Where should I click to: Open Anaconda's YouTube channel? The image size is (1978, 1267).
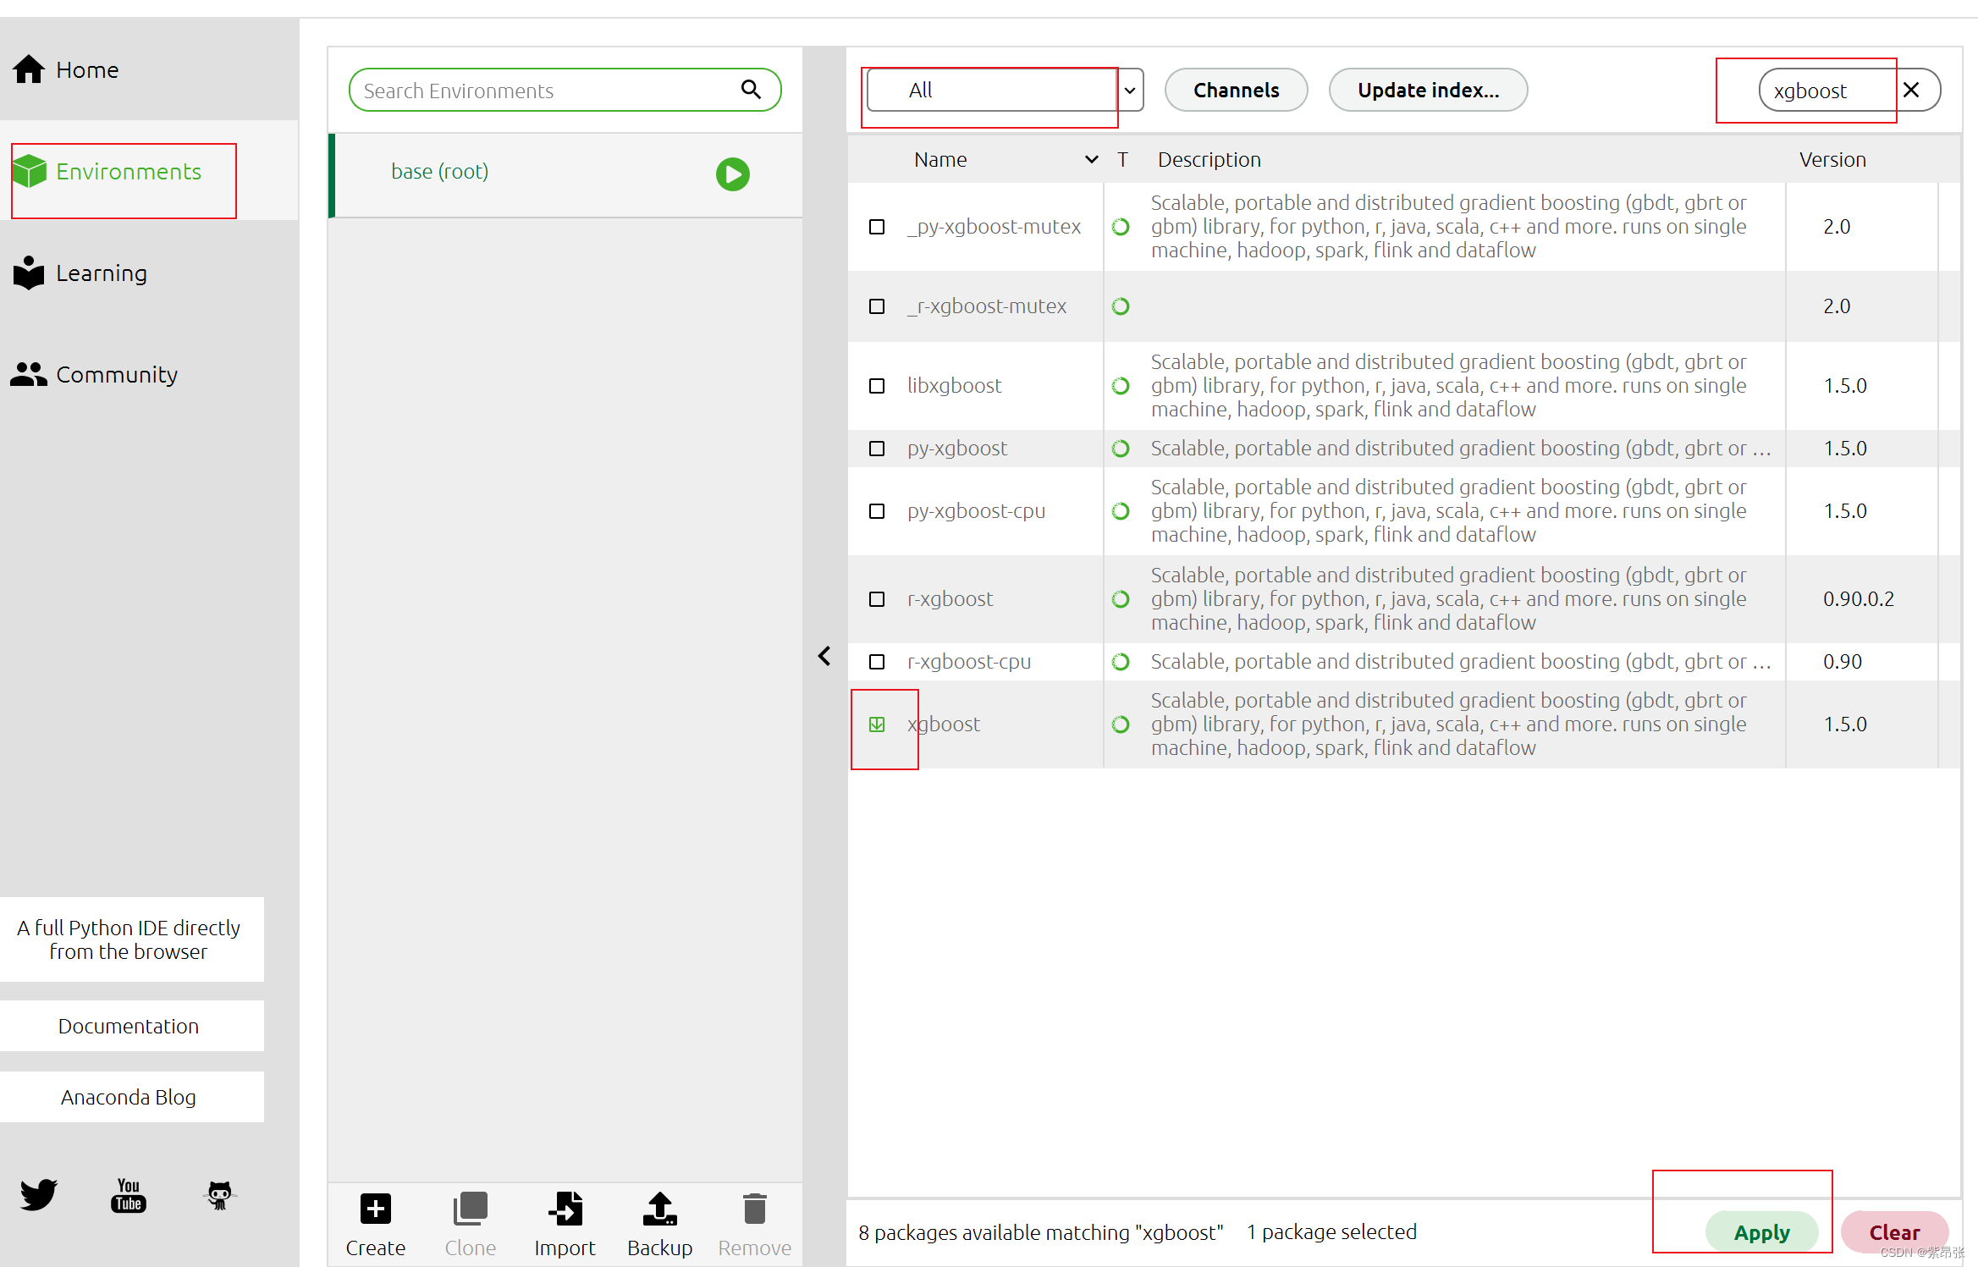[x=129, y=1195]
